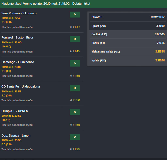Click the Dobitak (RSD) 3.005,15 row
Viewport: 167px width, 160px height.
(x=128, y=34)
